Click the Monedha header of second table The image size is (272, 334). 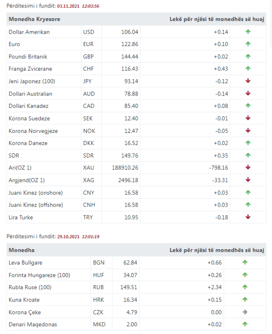coord(22,250)
